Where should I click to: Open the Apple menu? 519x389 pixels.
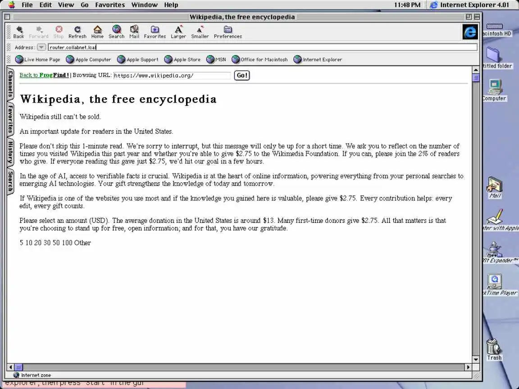point(12,5)
